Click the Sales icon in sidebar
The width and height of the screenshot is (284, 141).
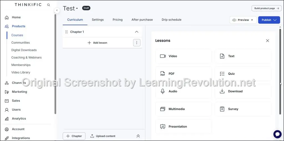[7, 101]
